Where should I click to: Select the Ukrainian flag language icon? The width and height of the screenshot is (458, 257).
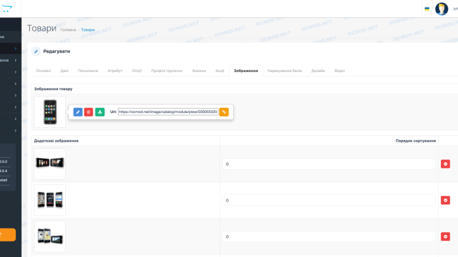tap(427, 9)
